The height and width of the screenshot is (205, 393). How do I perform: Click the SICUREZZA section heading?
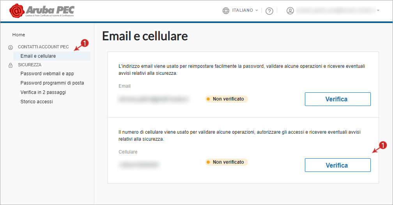(30, 65)
